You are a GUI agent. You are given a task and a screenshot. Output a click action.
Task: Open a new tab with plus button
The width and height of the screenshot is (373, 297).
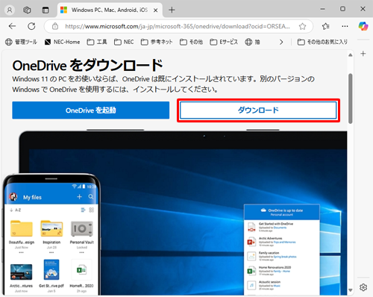(172, 10)
